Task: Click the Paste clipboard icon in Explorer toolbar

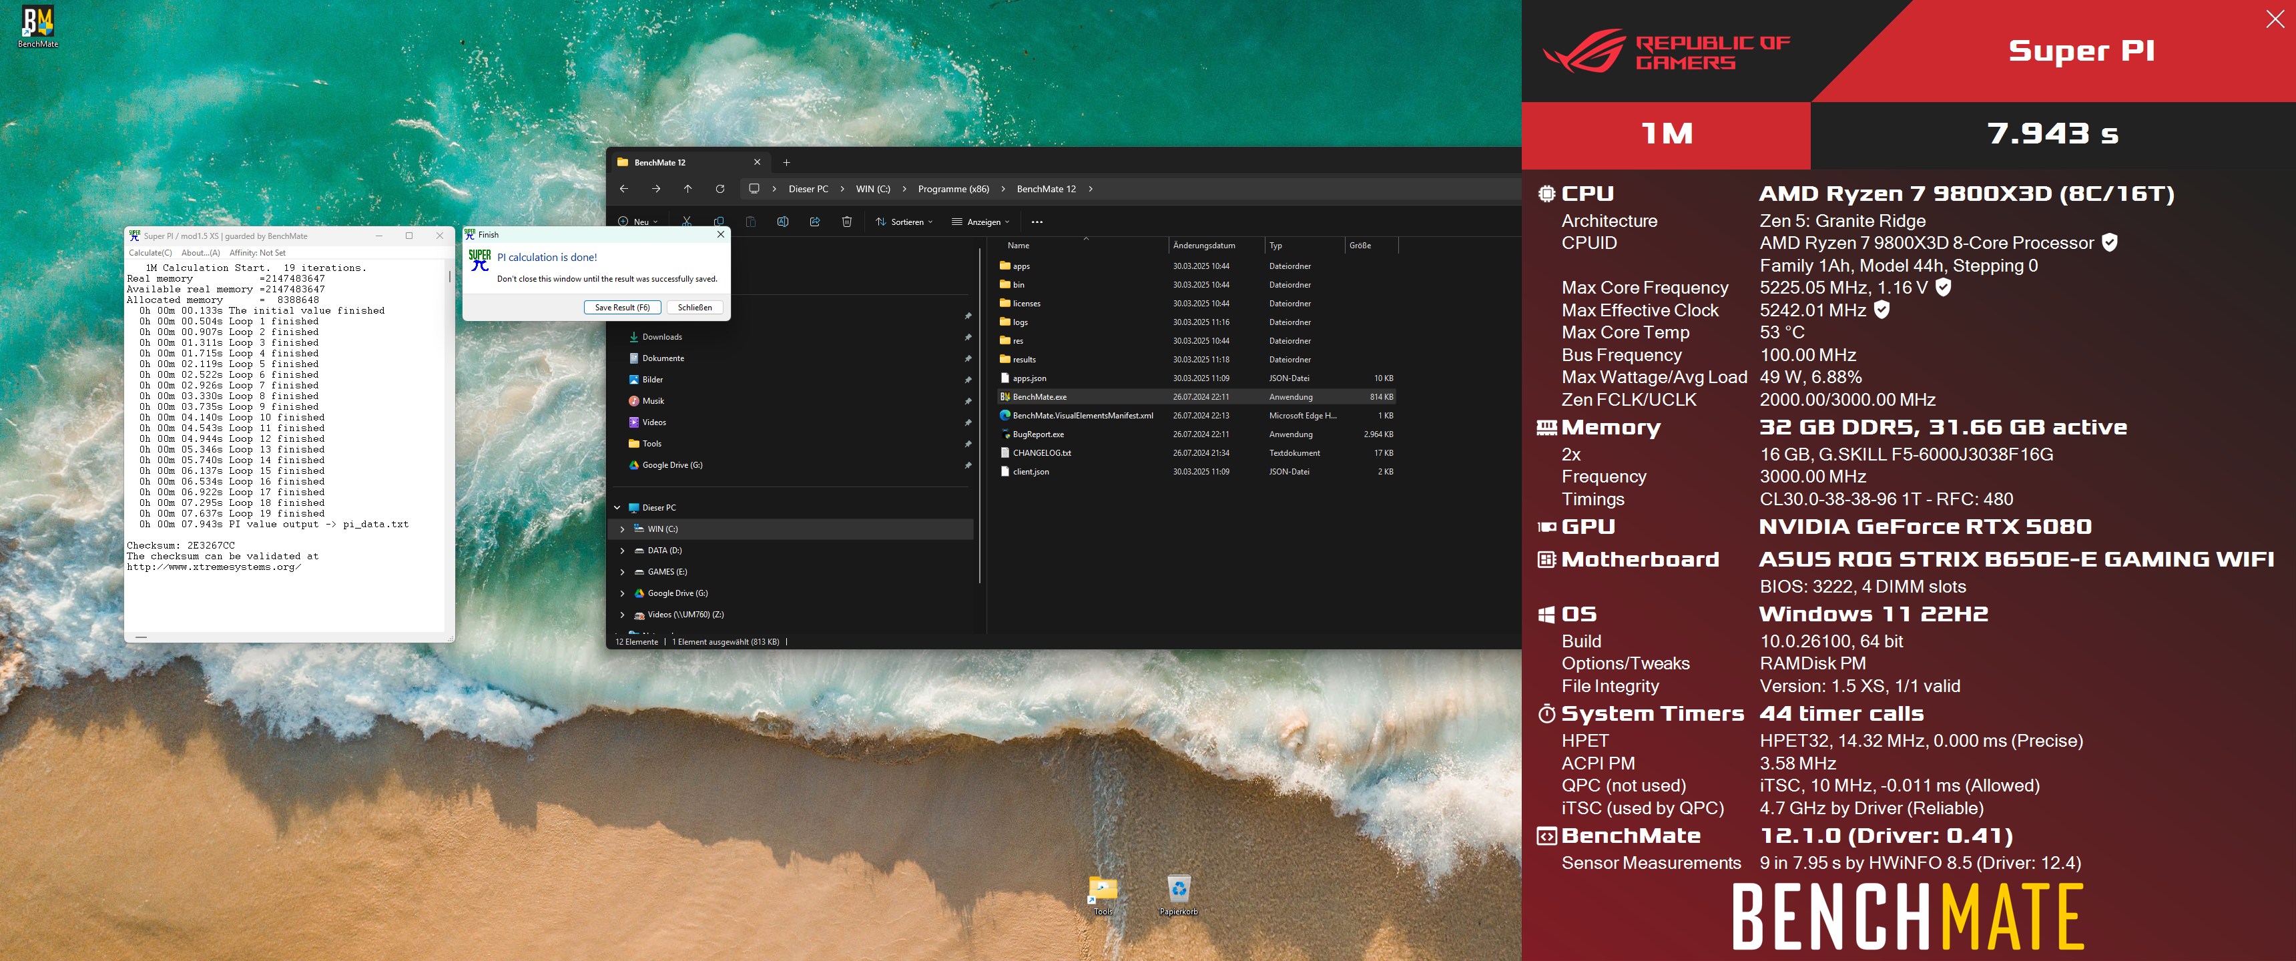Action: [750, 221]
